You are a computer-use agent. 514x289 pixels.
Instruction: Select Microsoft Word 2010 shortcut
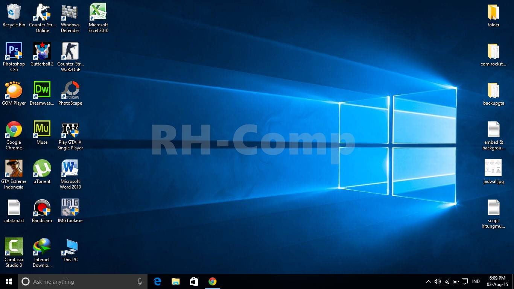pyautogui.click(x=70, y=175)
